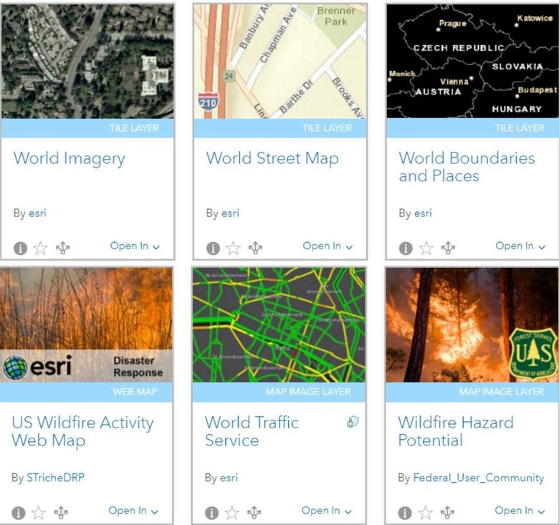Click MAP IMAGE LAYER label on Traffic card

click(x=308, y=392)
